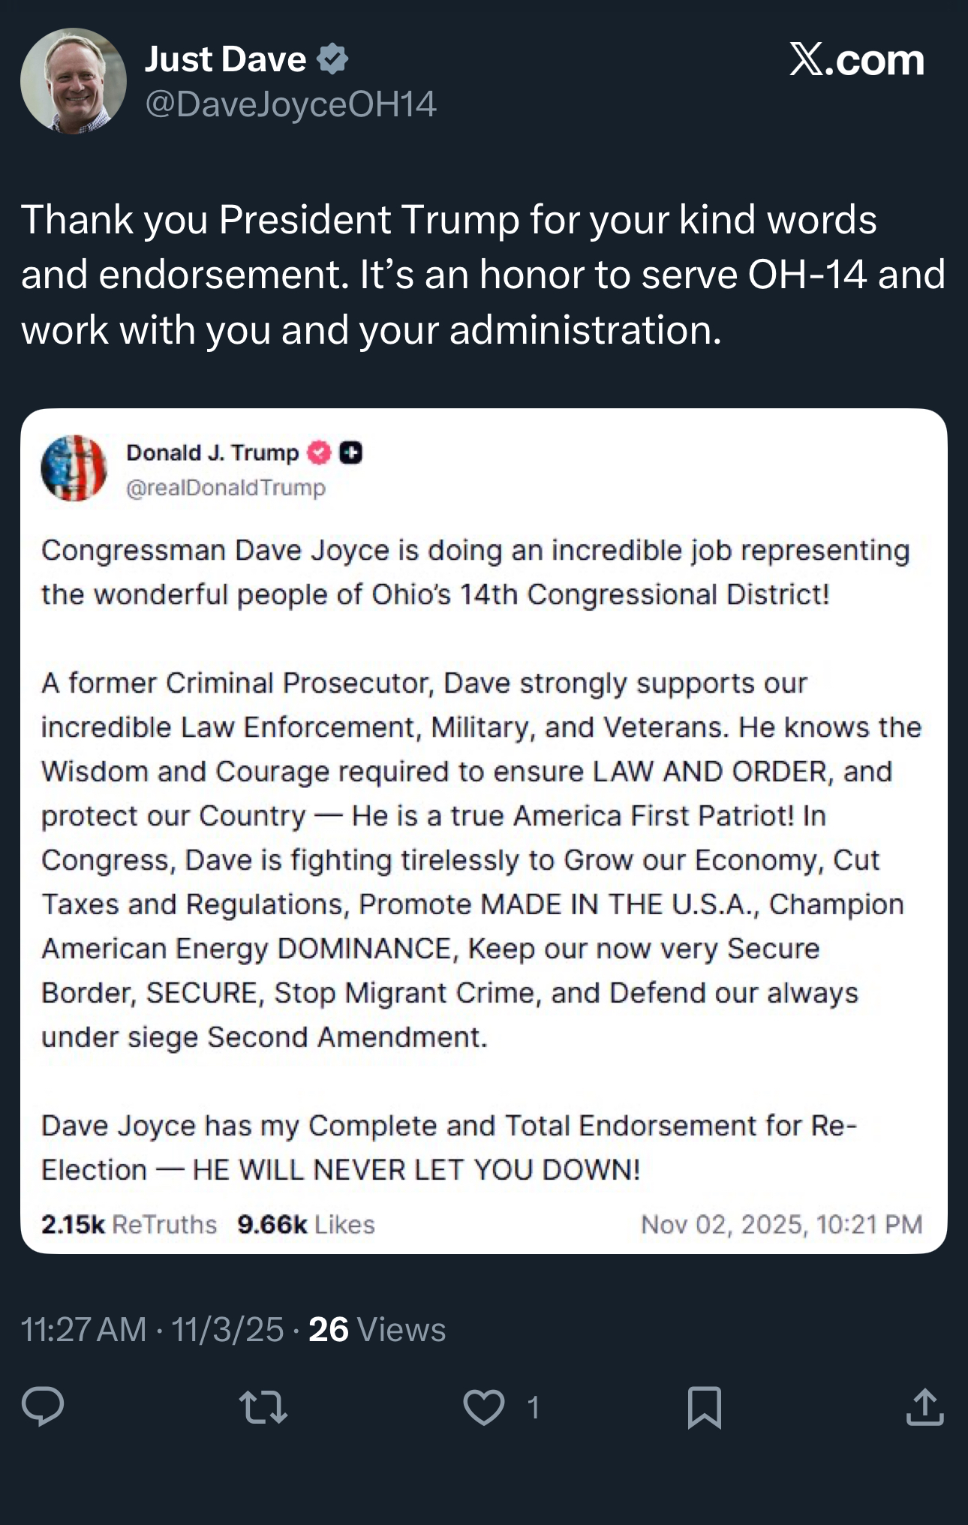This screenshot has width=968, height=1525.
Task: Open Donald J. Trump's flag avatar
Action: [74, 468]
